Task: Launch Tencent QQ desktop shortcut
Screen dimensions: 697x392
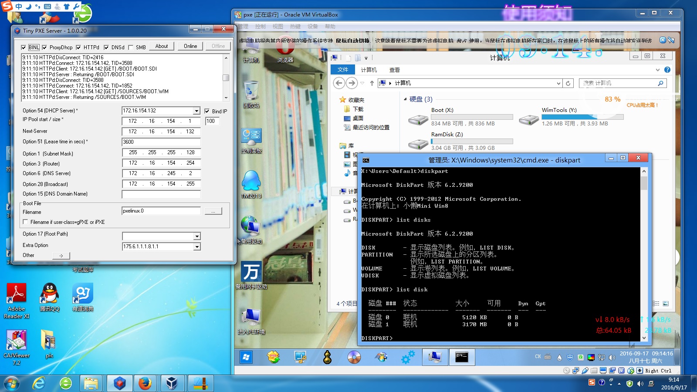Action: coord(49,297)
